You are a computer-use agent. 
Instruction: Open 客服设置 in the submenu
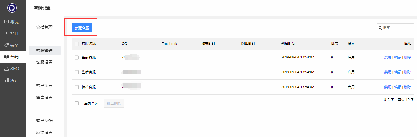(44, 62)
